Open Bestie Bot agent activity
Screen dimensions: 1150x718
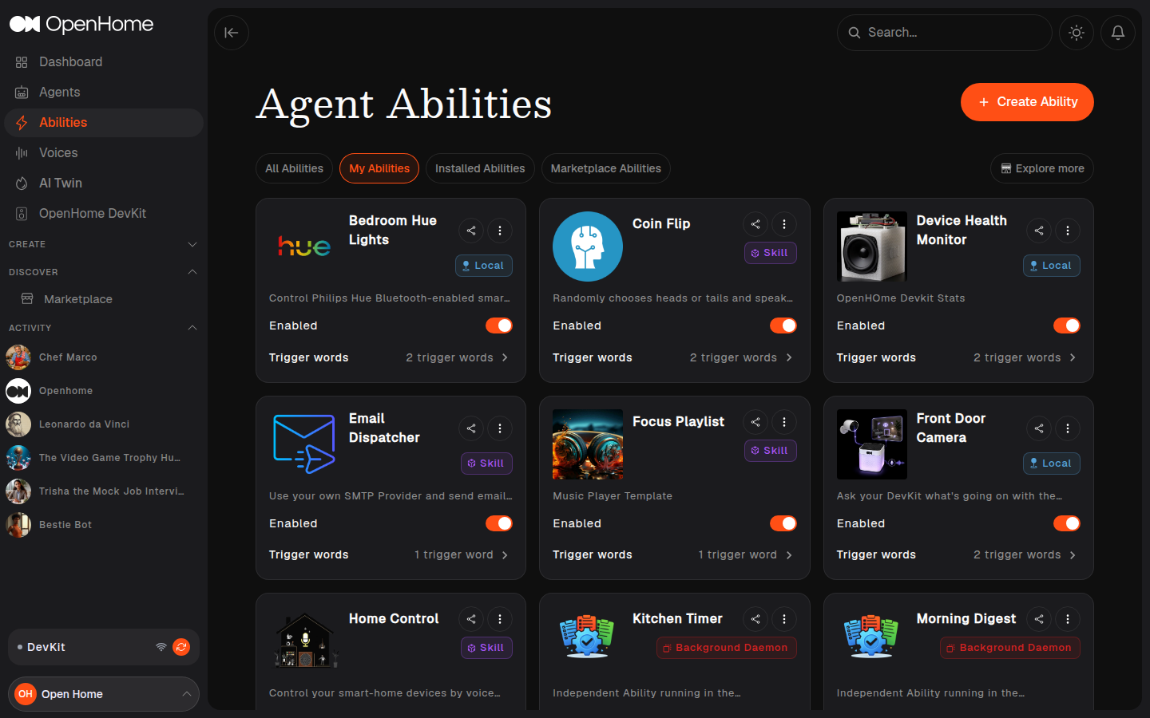coord(104,525)
